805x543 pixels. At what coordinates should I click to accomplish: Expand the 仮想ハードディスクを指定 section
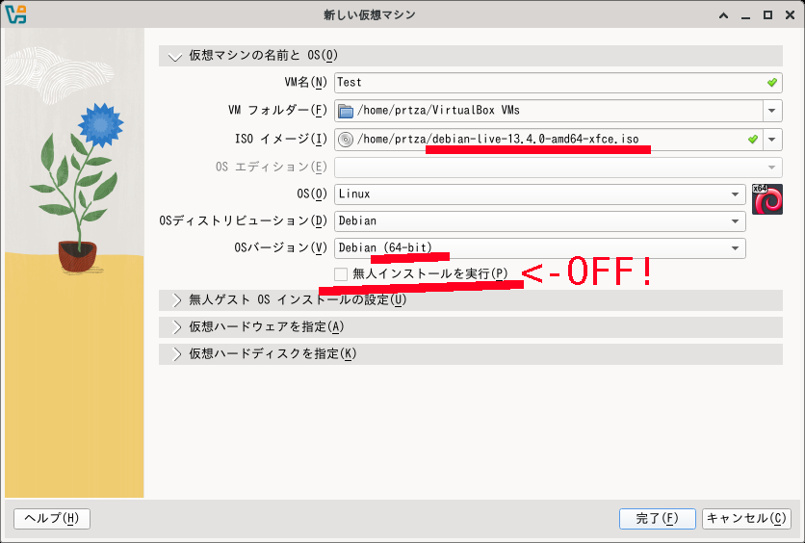(x=175, y=353)
